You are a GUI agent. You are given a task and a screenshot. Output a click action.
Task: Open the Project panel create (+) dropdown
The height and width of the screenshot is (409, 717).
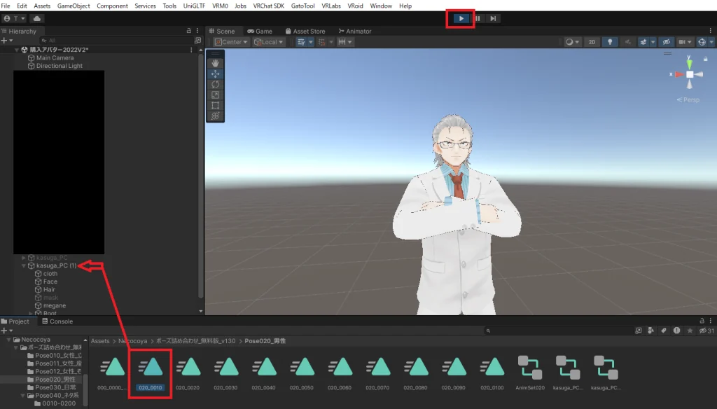tap(6, 331)
